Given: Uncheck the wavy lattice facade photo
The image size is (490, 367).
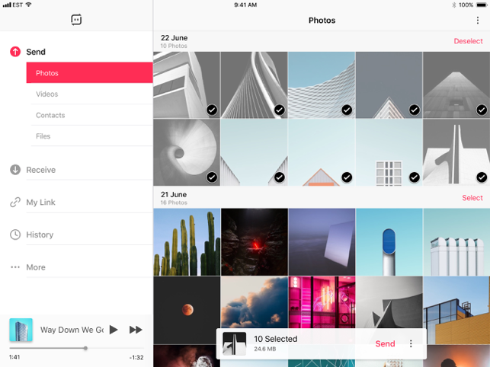Looking at the screenshot, I should (347, 110).
